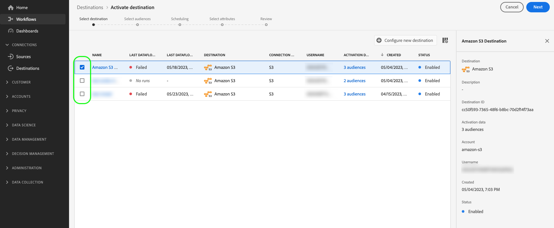Open the Sources arrow icon
This screenshot has width=554, height=228.
[x=10, y=57]
